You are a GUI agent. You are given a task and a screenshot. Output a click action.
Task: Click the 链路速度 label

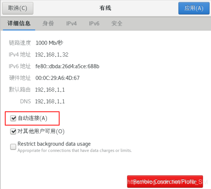click(x=20, y=43)
